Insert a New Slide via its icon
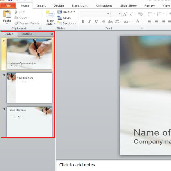171x171 pixels. [50, 14]
